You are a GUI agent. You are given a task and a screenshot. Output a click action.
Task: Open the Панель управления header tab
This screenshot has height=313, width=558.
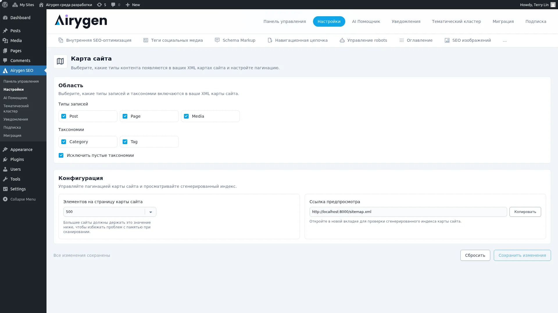[x=285, y=21]
